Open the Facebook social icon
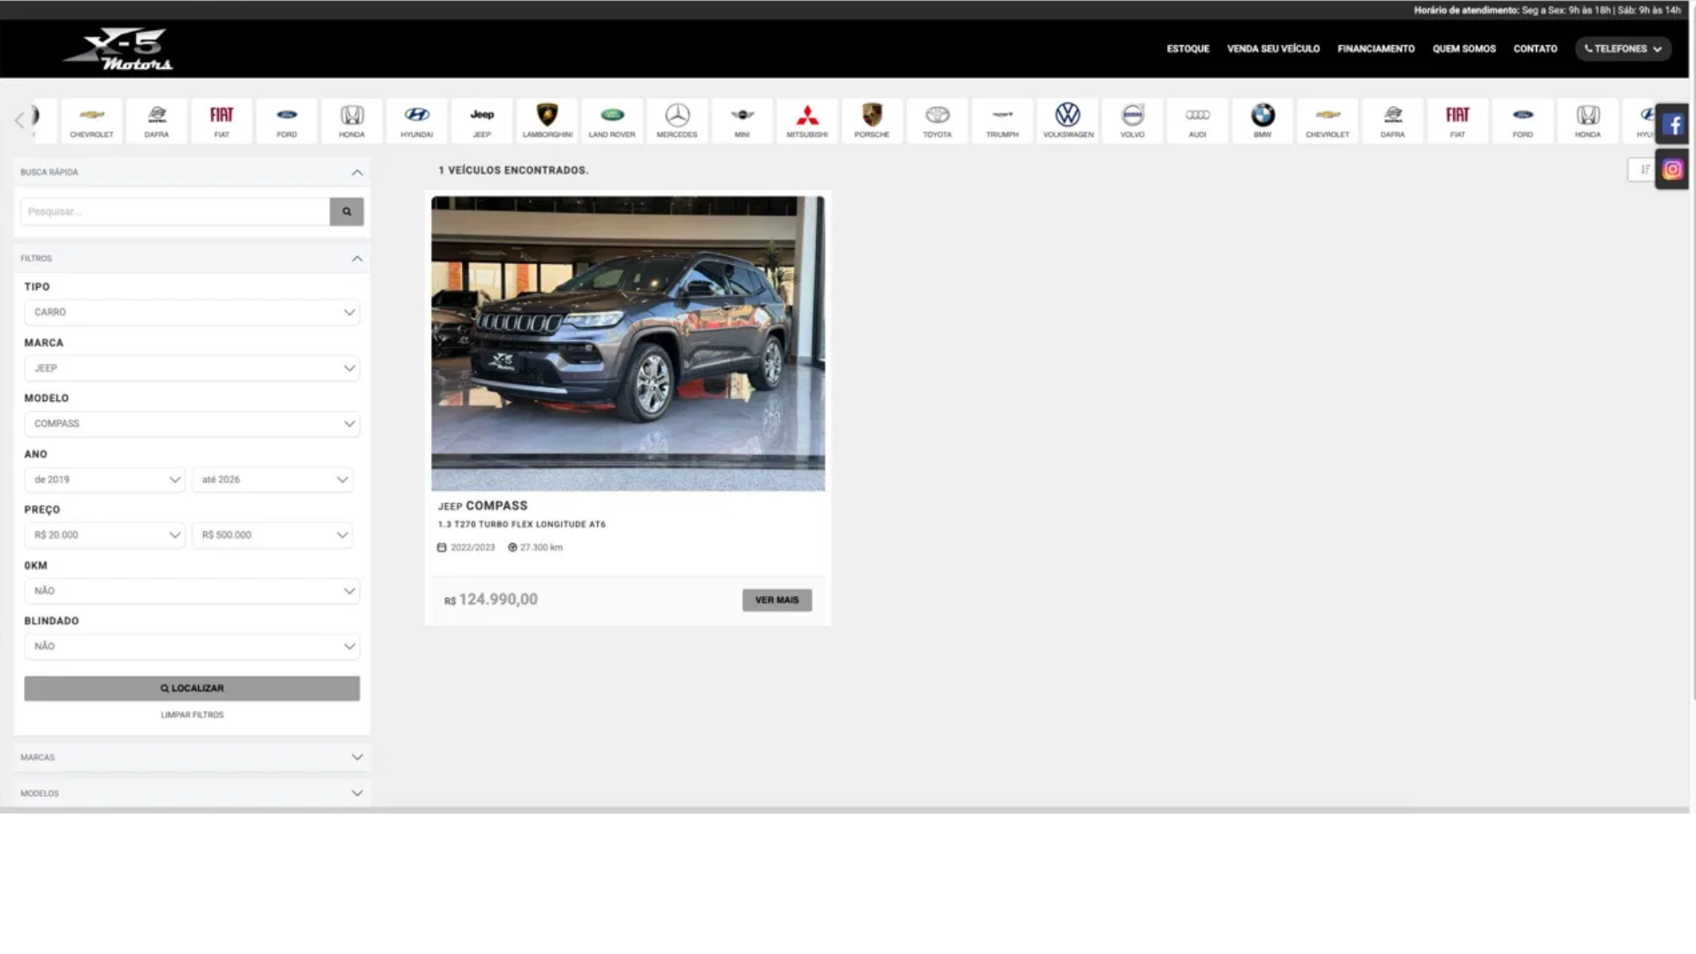Viewport: 1696px width, 954px height. 1672,125
